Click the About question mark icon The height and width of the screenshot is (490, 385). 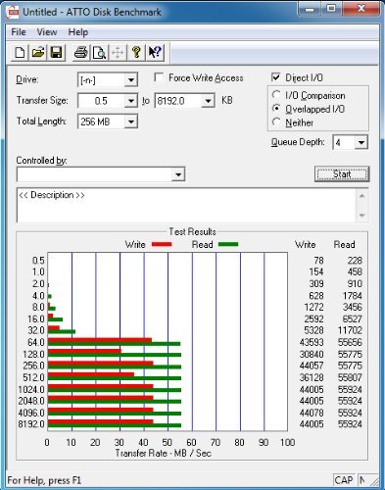[136, 52]
